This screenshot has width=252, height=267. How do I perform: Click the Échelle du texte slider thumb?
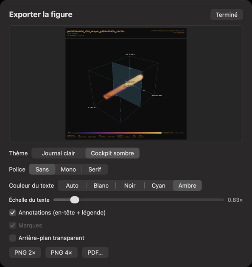(x=75, y=200)
